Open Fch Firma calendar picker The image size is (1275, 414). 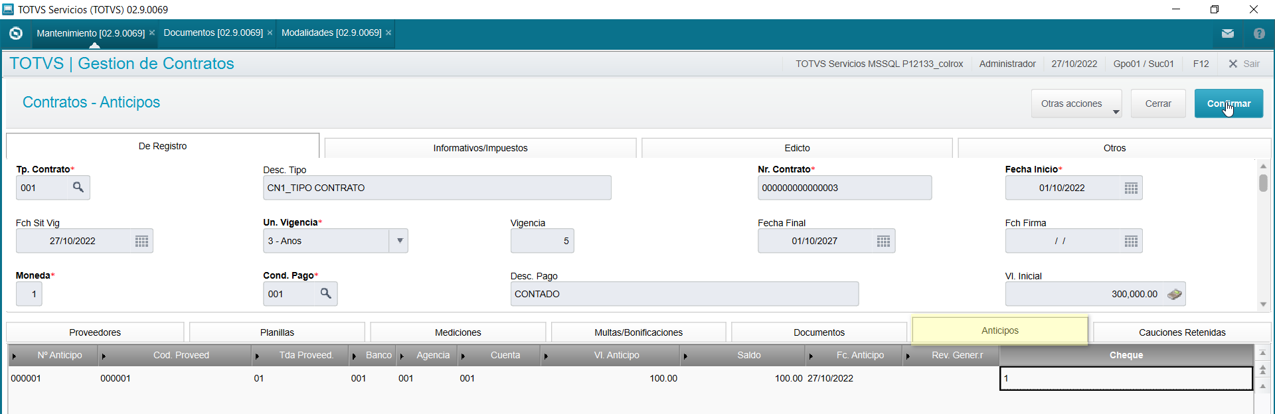pyautogui.click(x=1131, y=241)
